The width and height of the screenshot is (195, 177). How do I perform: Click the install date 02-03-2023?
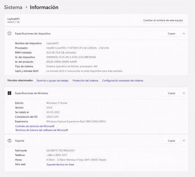[53, 112]
